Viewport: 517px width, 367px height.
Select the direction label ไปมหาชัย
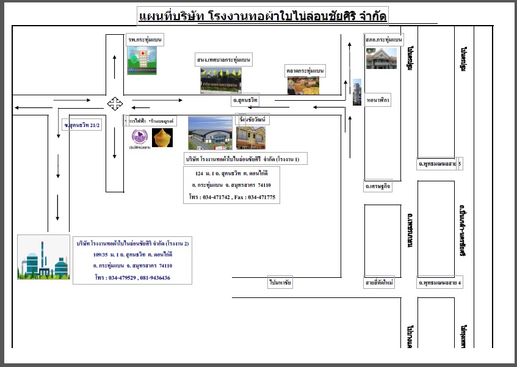(280, 283)
